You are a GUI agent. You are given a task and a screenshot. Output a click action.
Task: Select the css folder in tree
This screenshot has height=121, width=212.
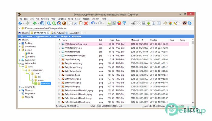coord(39,77)
